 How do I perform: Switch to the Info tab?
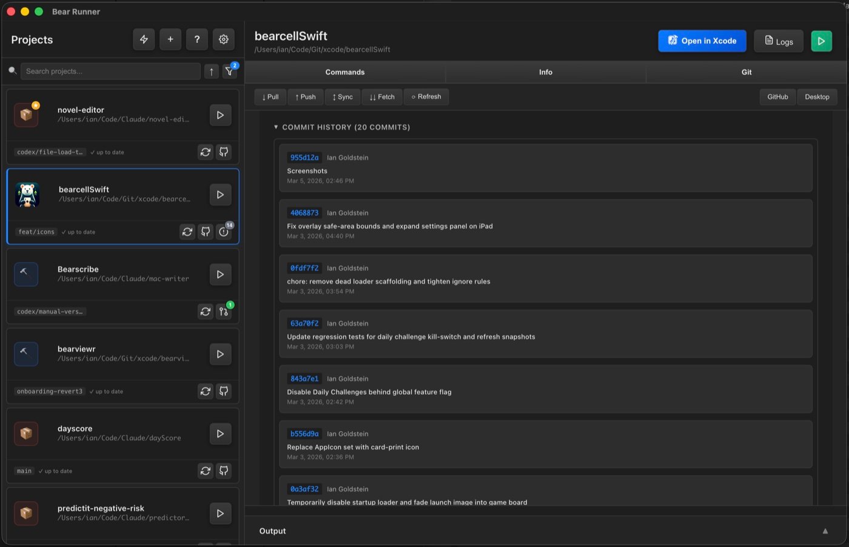545,72
